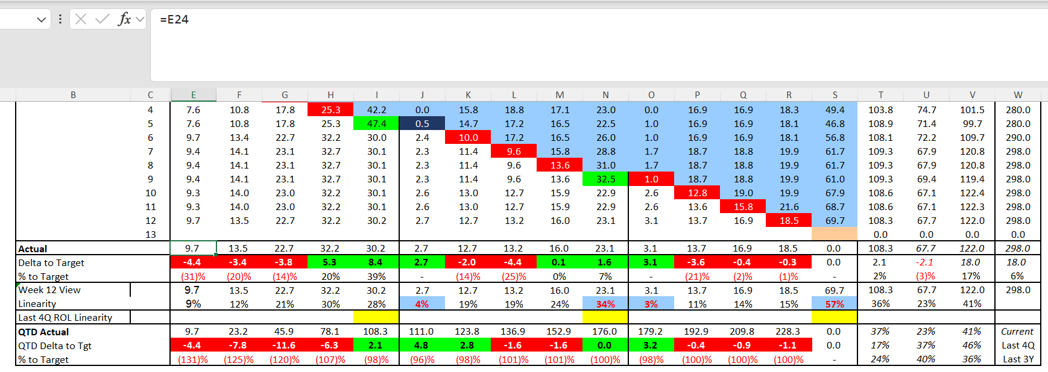Click the yellow Last 4Q ROL cell in column I
Screen dimensions: 1048x372
[x=376, y=317]
